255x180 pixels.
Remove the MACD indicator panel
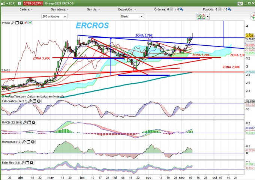(33, 122)
